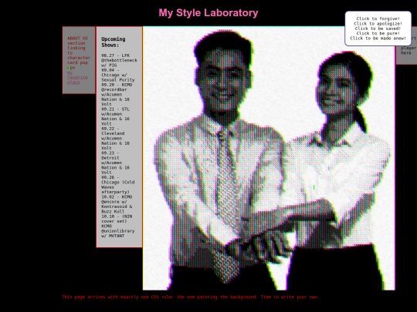
Task: Click the 'My Style Laboratory' page title
Action: click(208, 13)
